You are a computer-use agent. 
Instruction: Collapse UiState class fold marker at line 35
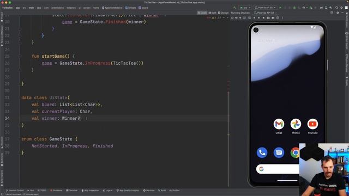pos(20,125)
